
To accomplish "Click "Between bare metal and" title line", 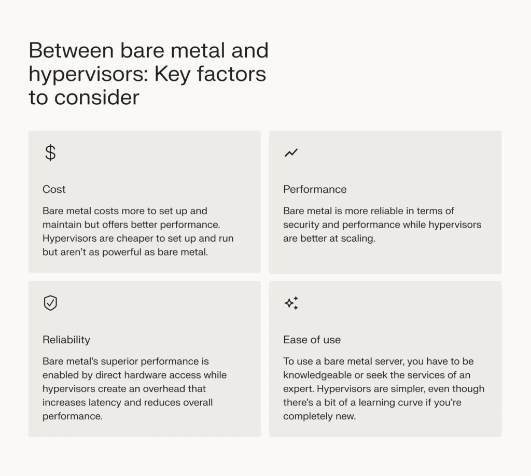I will [148, 50].
